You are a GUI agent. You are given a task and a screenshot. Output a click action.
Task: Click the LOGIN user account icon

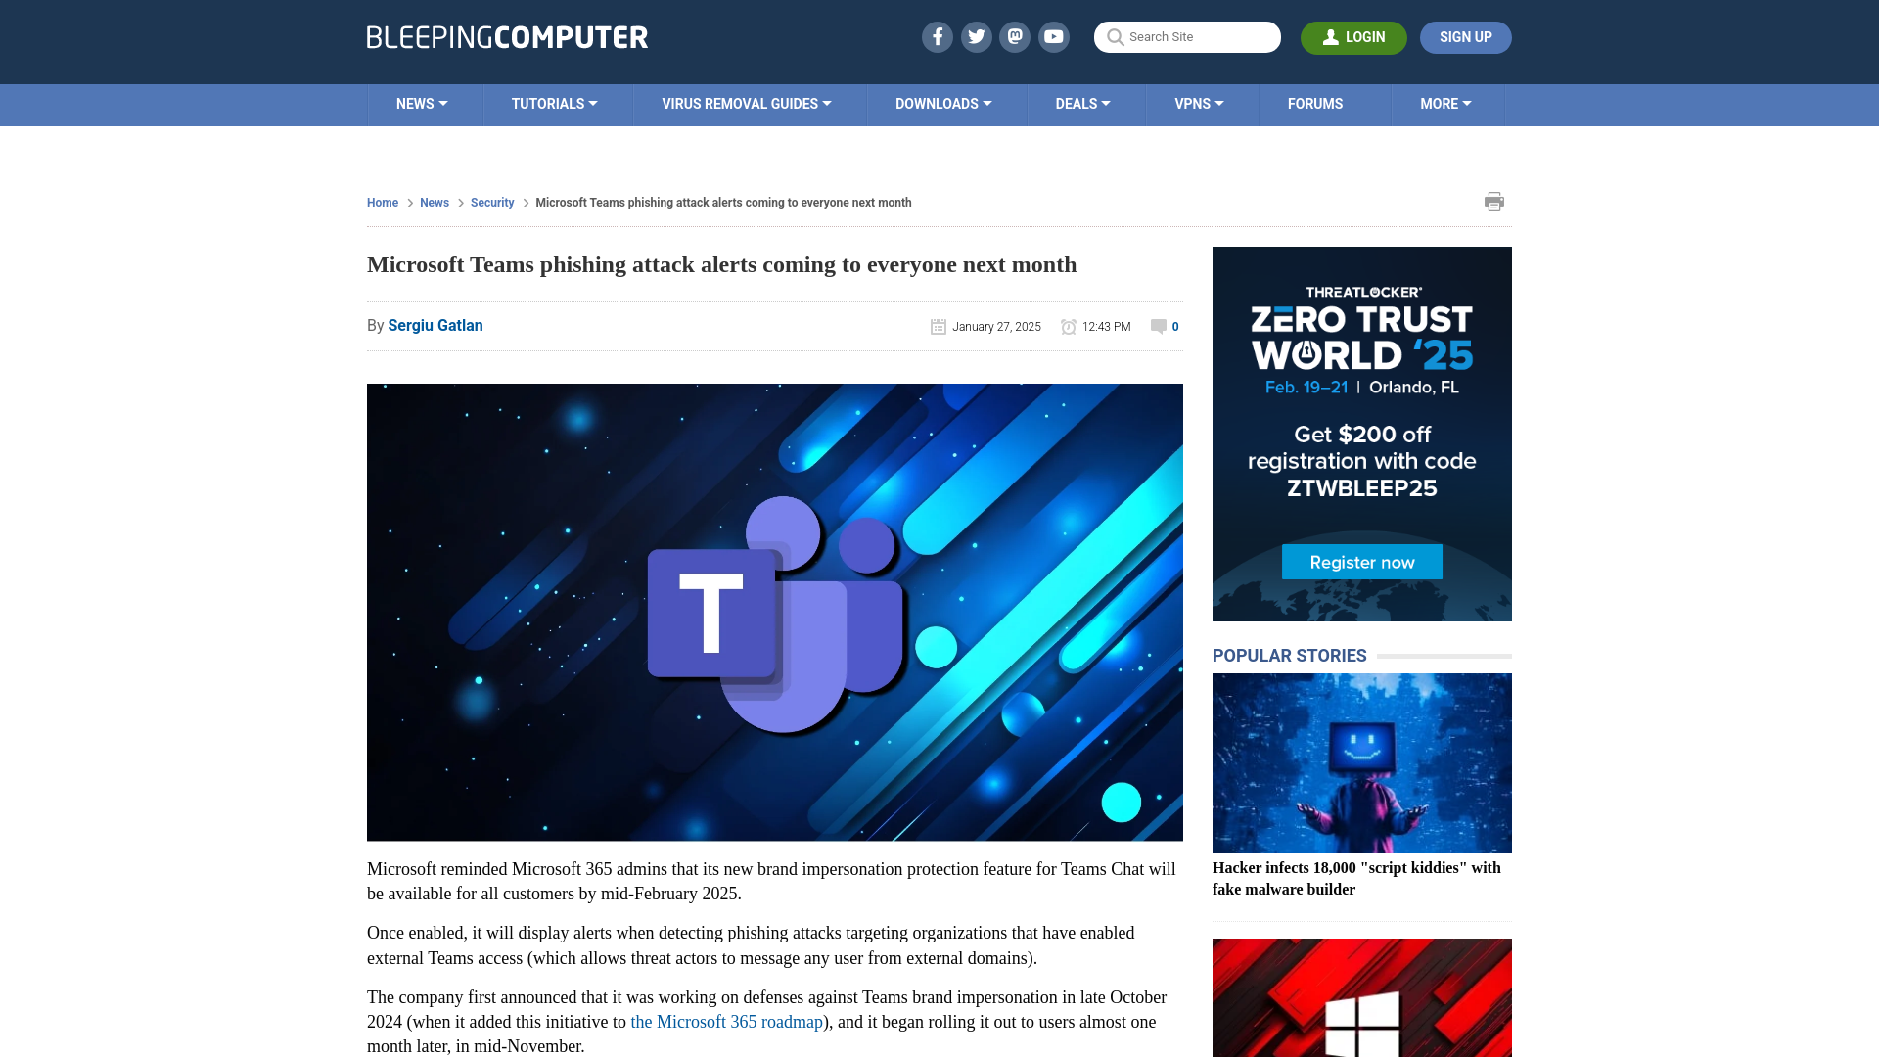click(1331, 37)
